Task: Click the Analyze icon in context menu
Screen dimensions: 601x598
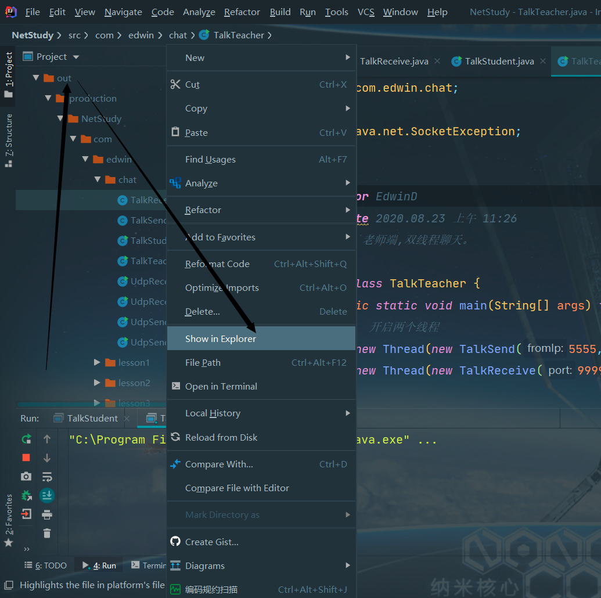Action: pos(175,183)
